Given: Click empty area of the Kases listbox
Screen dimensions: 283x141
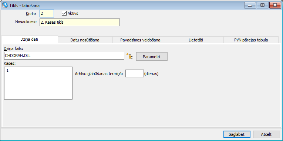Looking at the screenshot, I should pyautogui.click(x=38, y=87).
